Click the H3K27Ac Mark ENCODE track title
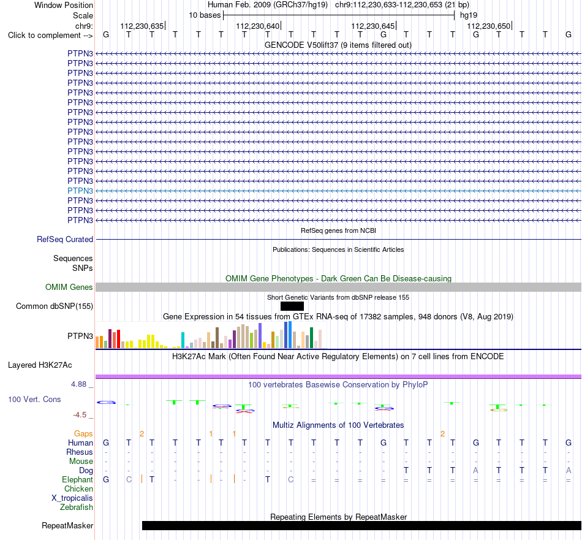 [x=338, y=357]
